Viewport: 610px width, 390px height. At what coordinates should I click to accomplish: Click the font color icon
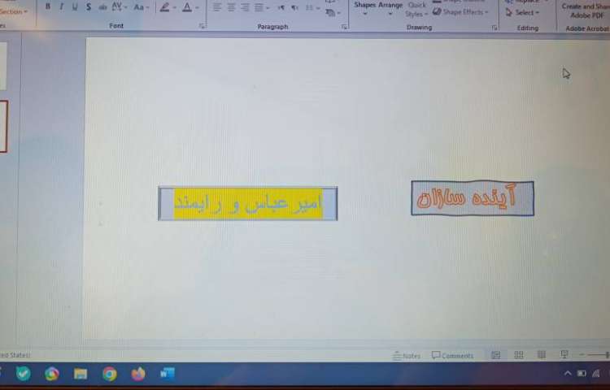188,7
